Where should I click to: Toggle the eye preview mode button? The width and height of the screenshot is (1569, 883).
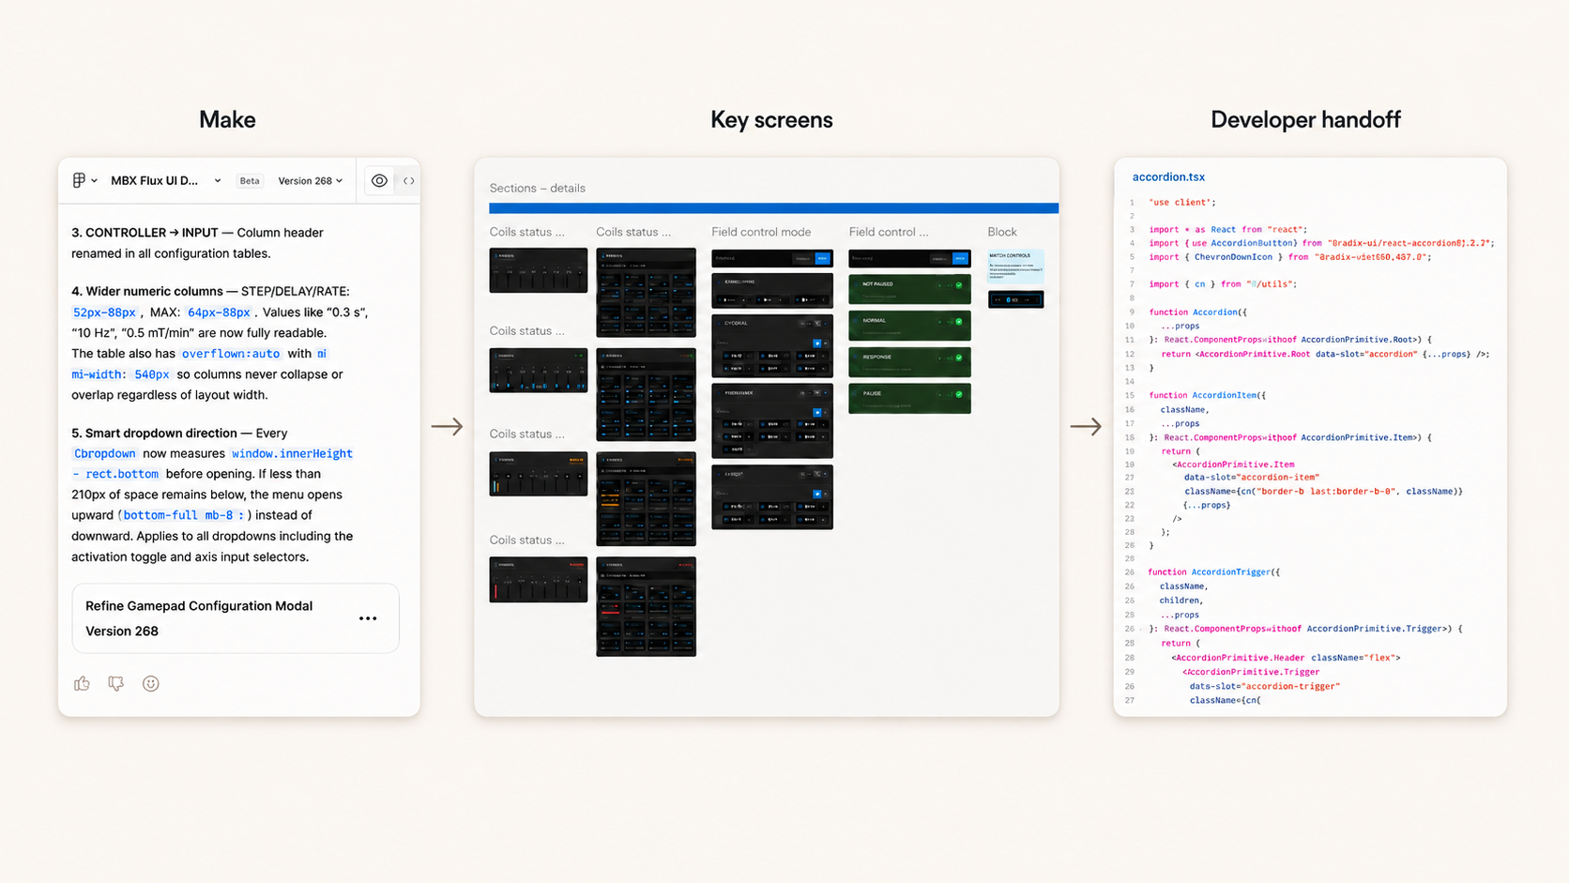click(379, 181)
